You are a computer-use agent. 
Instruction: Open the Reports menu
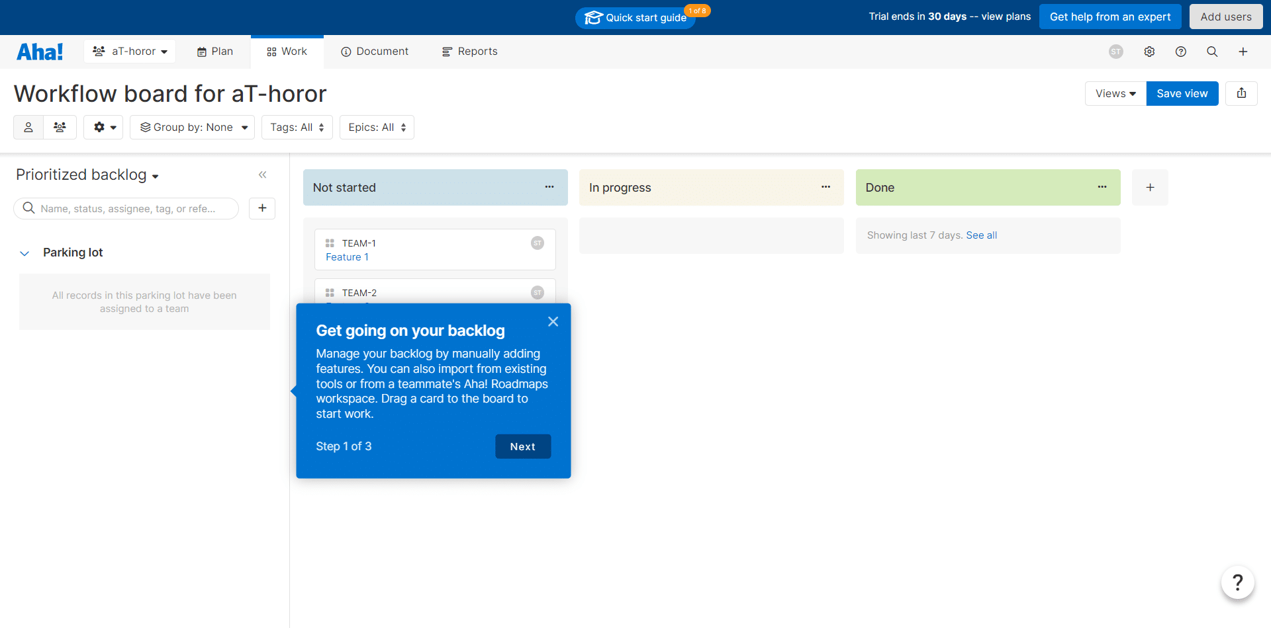pos(470,52)
